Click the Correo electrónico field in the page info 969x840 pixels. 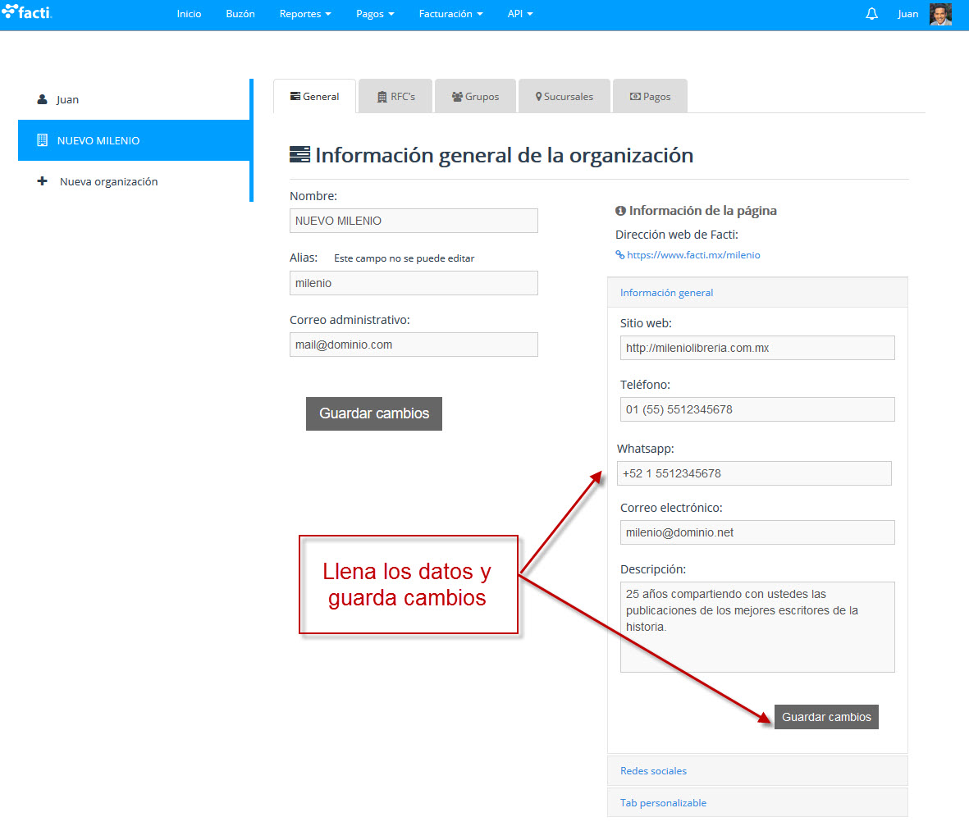pyautogui.click(x=757, y=532)
